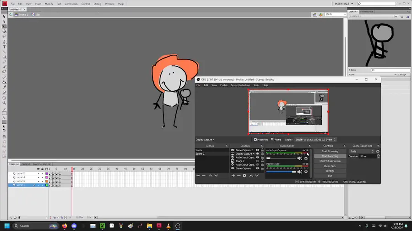Screen dimensions: 412x231
Task: Open the Fade transition dropdown in OBS
Action: [x=362, y=152]
